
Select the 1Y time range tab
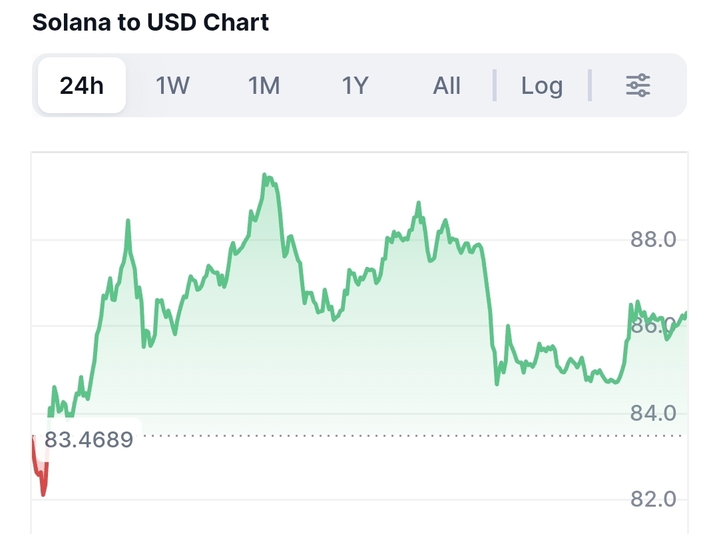pos(355,86)
